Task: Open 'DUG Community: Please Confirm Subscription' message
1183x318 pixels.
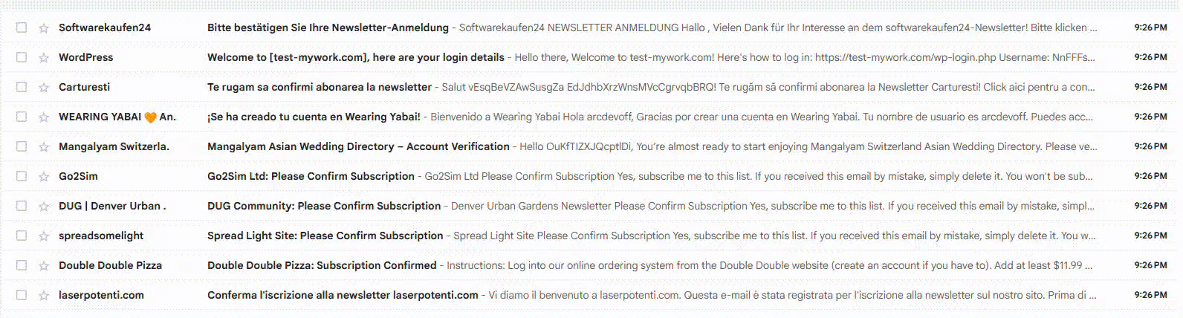Action: pyautogui.click(x=324, y=206)
